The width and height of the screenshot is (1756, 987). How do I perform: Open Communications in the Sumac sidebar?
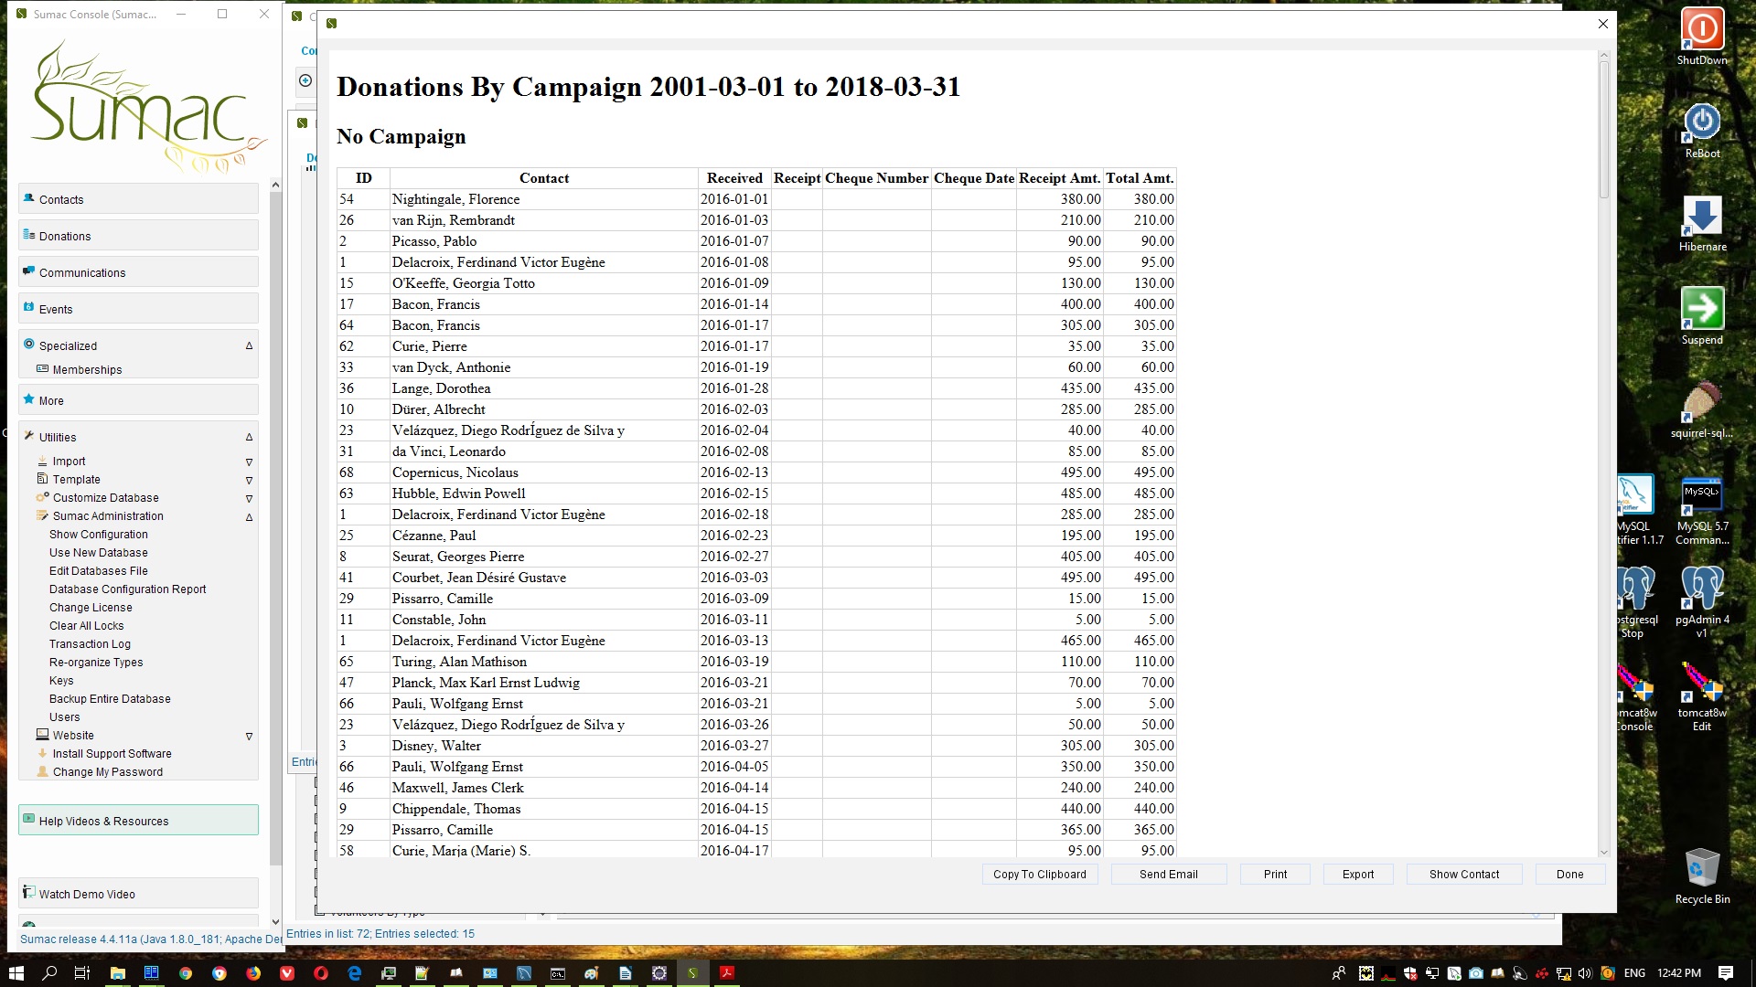[x=138, y=272]
